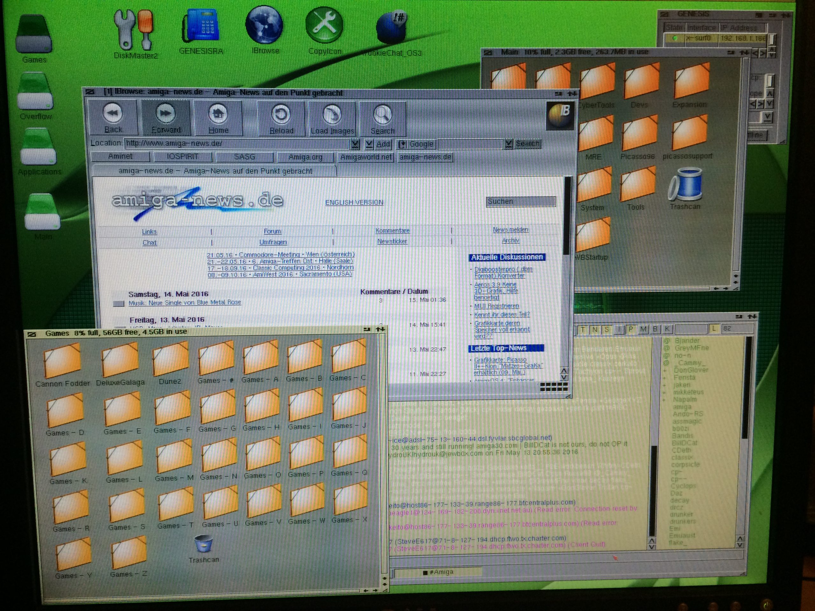815x611 pixels.
Task: Open the Archiv link
Action: pyautogui.click(x=510, y=241)
